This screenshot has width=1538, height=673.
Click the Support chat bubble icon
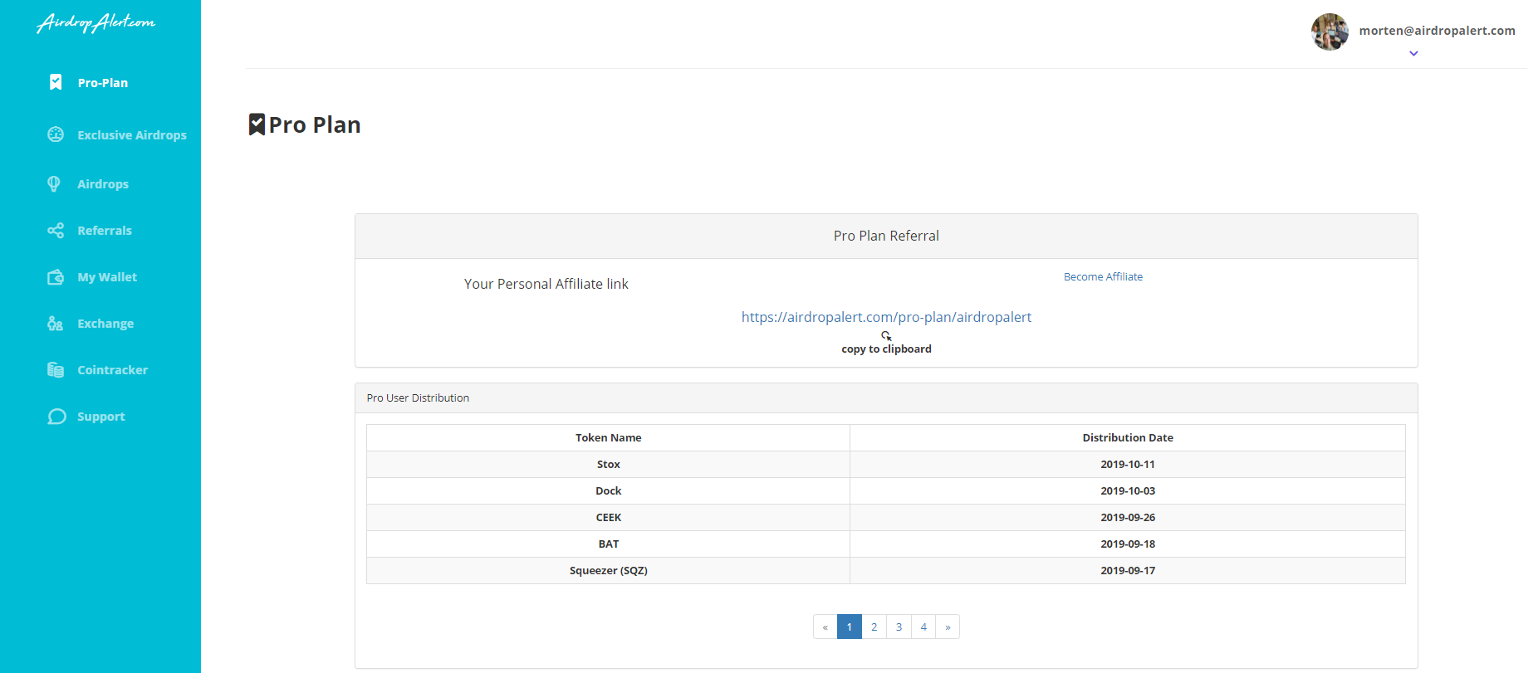[x=56, y=417]
